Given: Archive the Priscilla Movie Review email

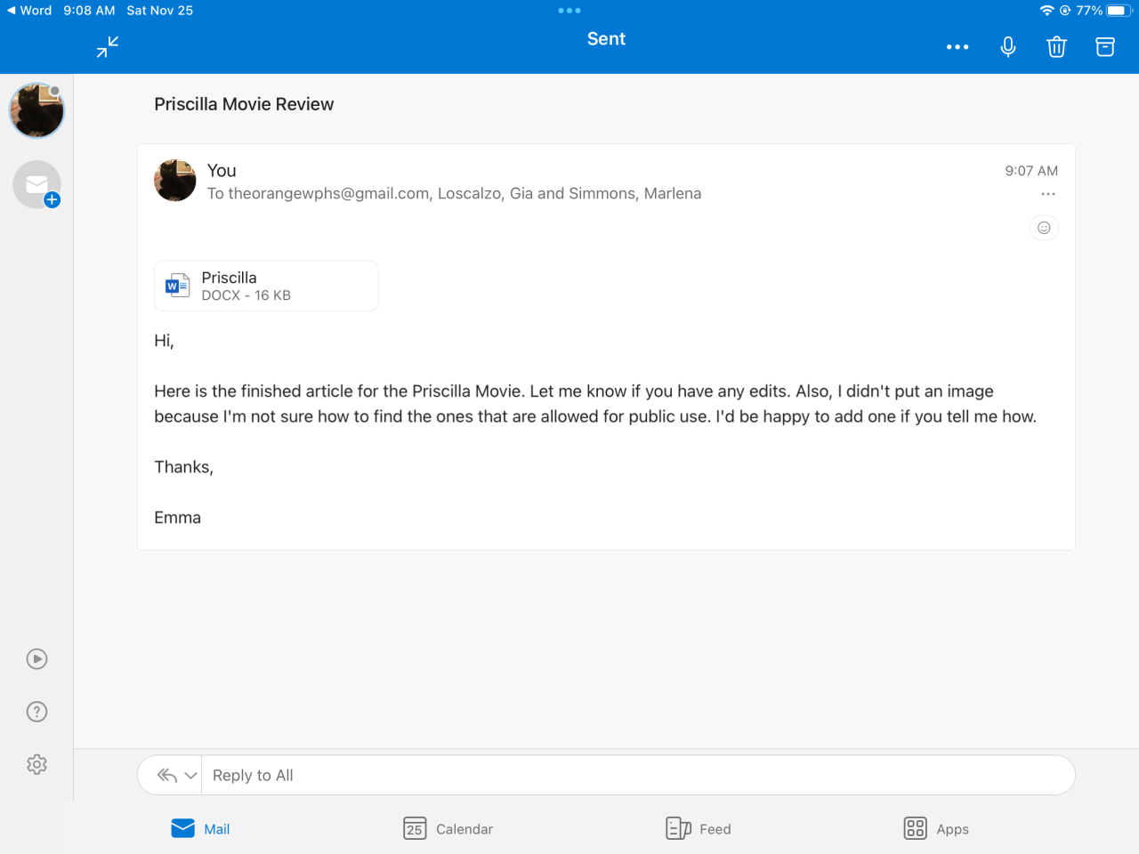Looking at the screenshot, I should [1105, 47].
